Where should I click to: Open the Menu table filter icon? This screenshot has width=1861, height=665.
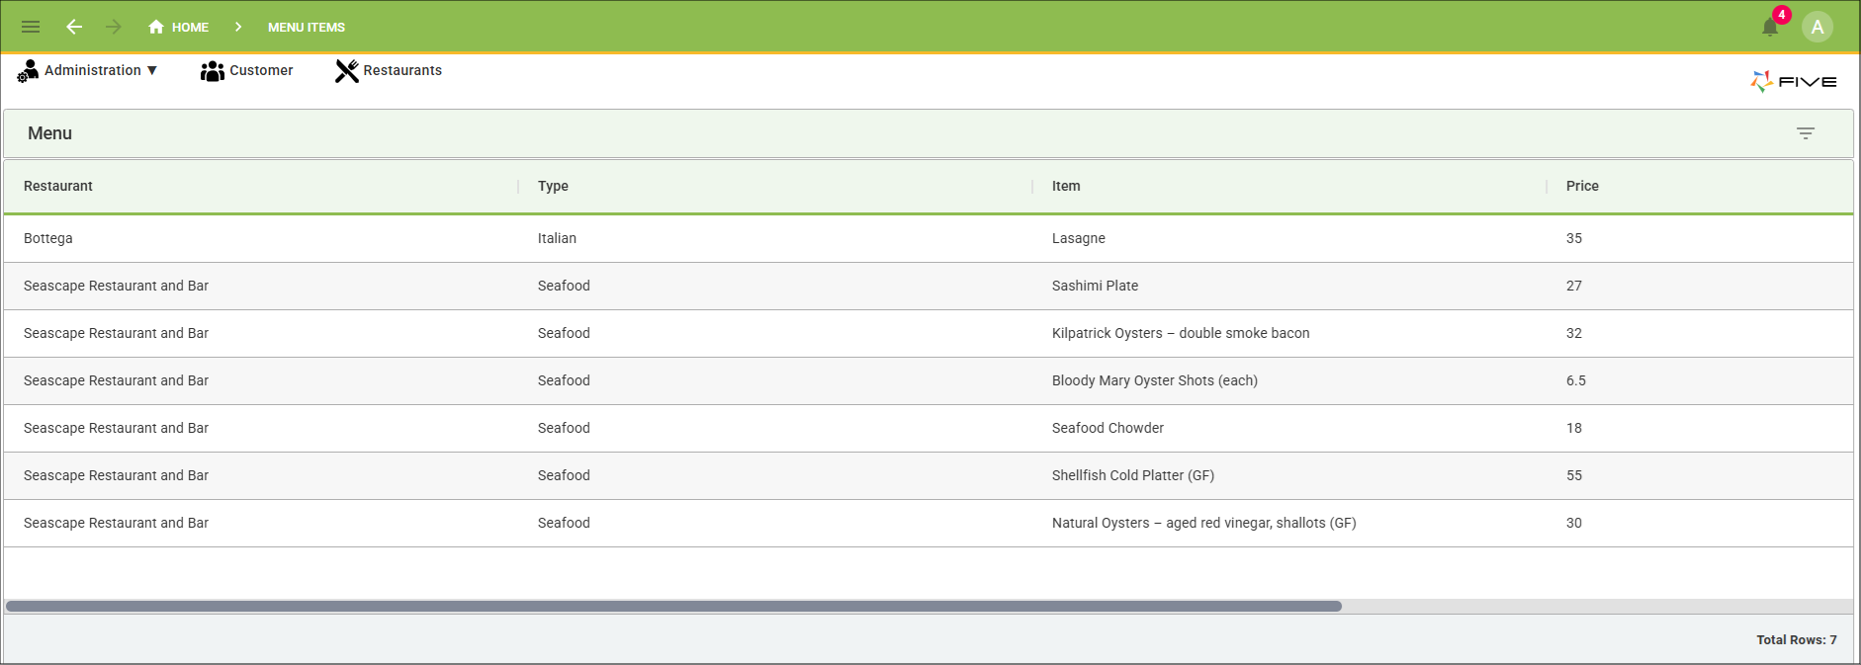pyautogui.click(x=1806, y=133)
